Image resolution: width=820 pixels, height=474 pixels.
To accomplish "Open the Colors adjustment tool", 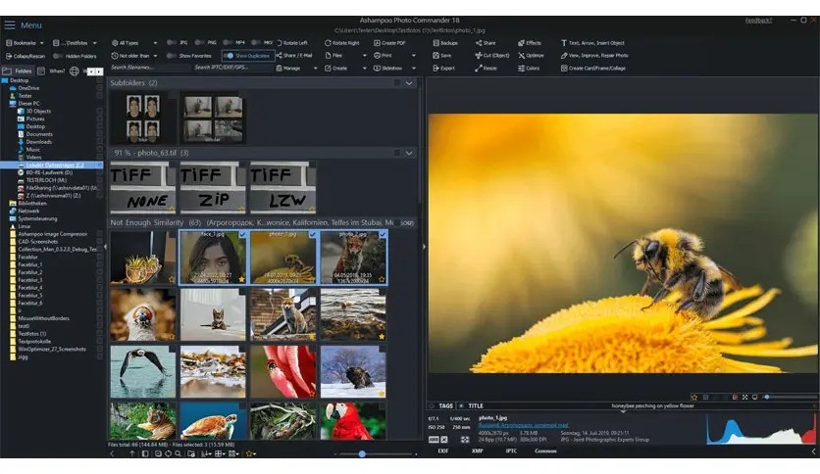I will pos(528,69).
